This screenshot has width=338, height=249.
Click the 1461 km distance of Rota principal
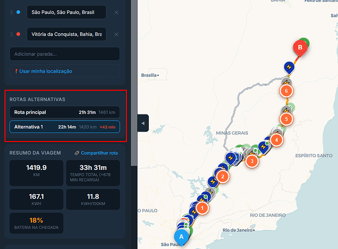pyautogui.click(x=107, y=113)
